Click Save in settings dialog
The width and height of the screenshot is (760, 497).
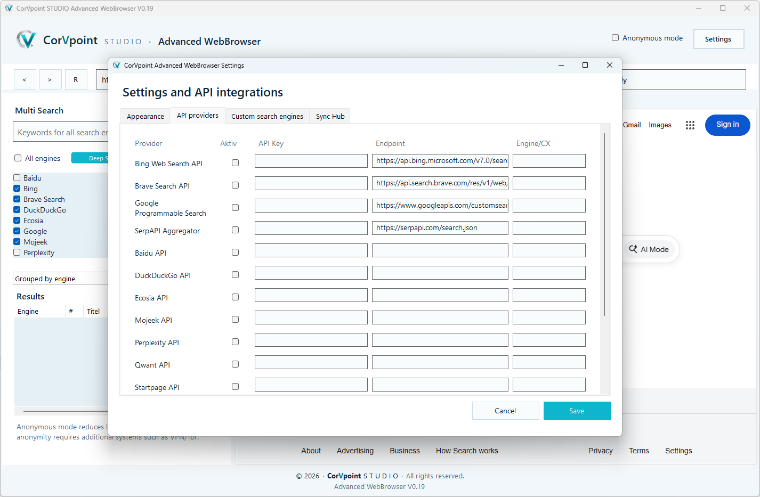[x=577, y=411]
